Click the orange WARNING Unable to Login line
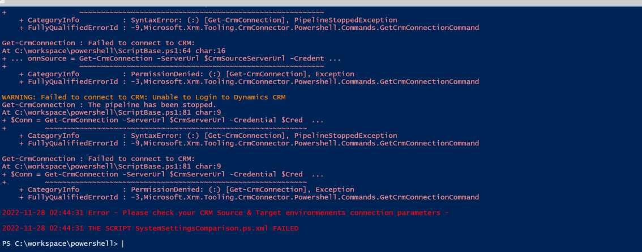Image resolution: width=642 pixels, height=252 pixels. [144, 97]
